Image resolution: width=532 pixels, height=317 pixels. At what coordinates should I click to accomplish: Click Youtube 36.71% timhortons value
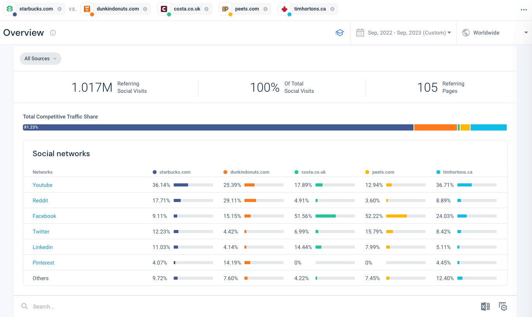click(x=445, y=185)
